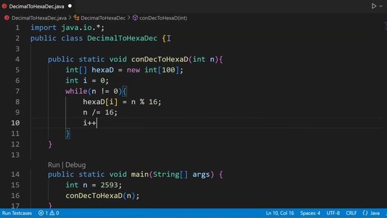Viewport: 387px width, 218px height.
Task: Open the run options dropdown arrow
Action: click(381, 6)
